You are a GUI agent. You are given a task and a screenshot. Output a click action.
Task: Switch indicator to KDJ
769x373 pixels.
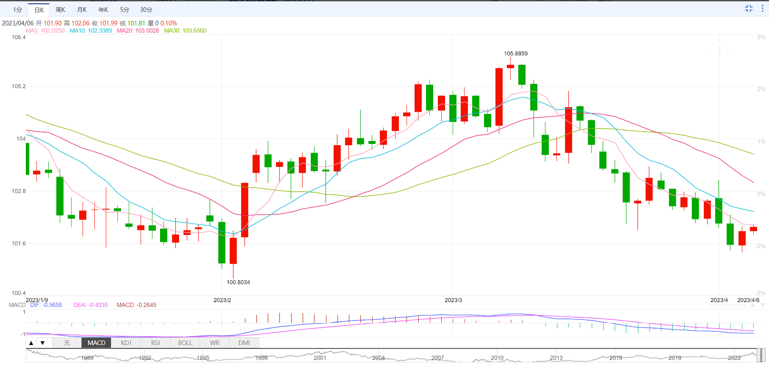click(x=126, y=343)
